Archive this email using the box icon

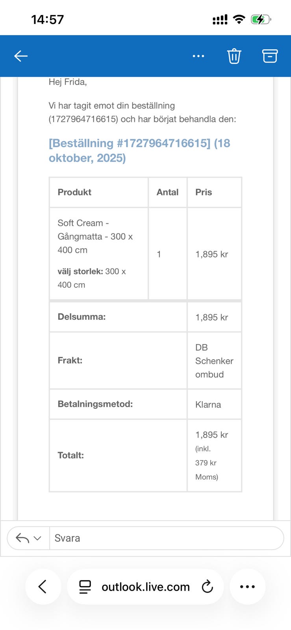coord(270,56)
